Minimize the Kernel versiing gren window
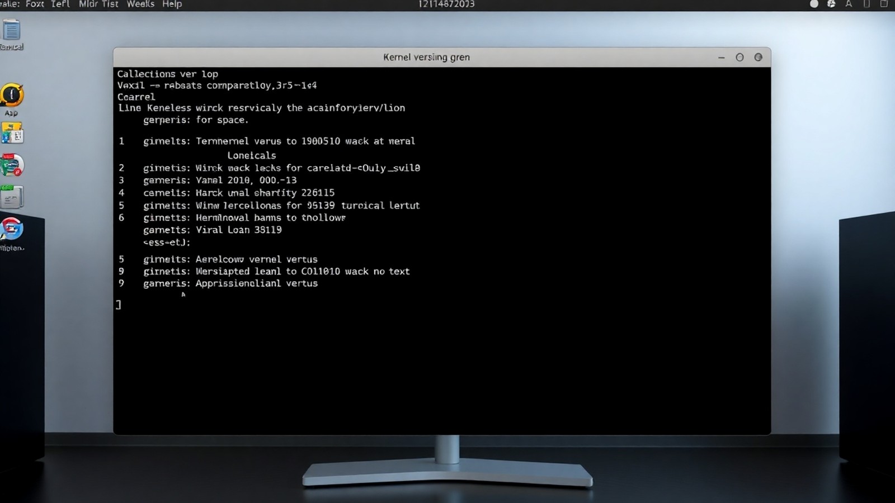Viewport: 895px width, 503px height. [x=722, y=58]
